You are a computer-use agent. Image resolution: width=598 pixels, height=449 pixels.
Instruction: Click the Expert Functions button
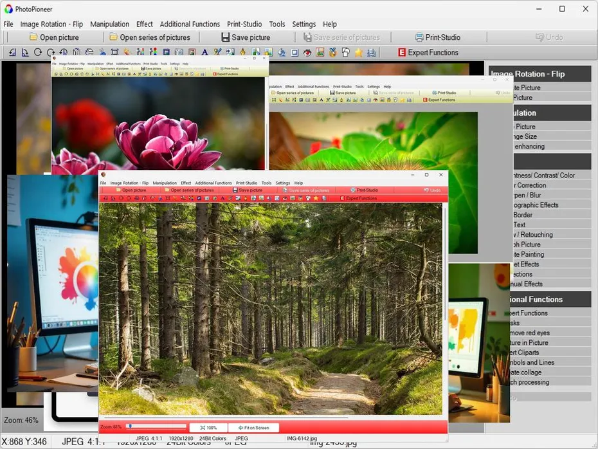(x=428, y=52)
